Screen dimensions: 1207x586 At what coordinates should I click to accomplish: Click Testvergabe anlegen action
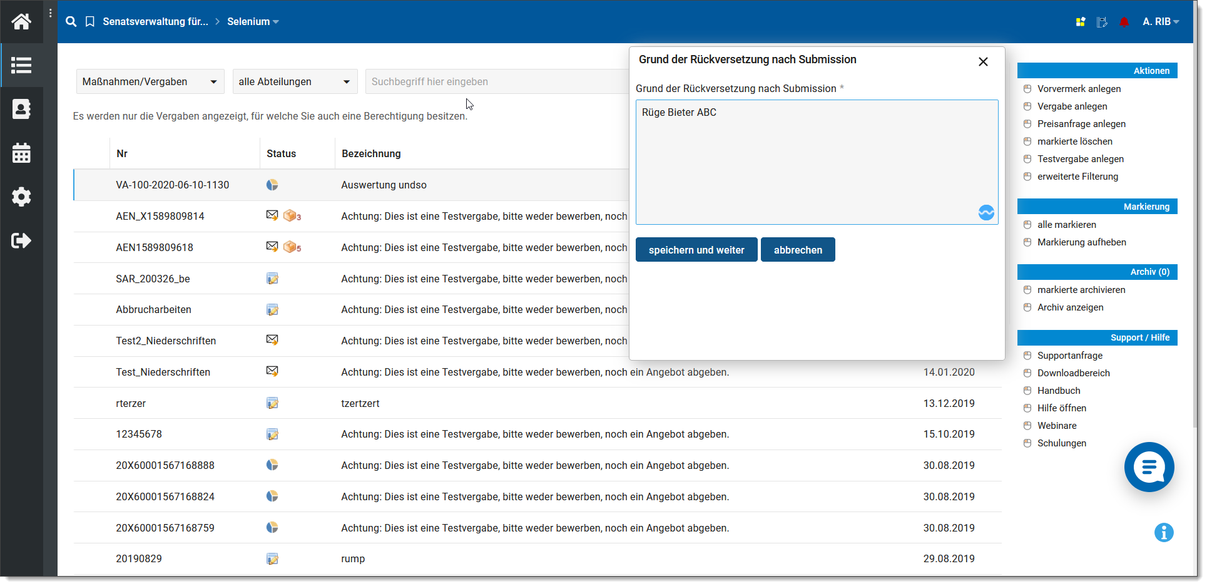tap(1081, 159)
